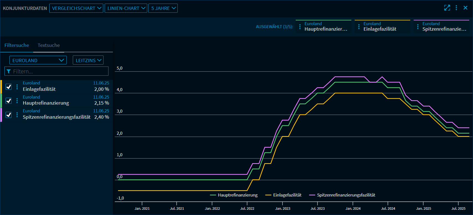The image size is (473, 215).
Task: Close the Konjunkturdaten panel
Action: click(466, 8)
